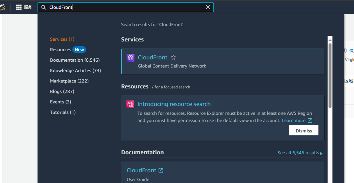Filter by Tutorials (1)
This screenshot has width=354, height=183.
63,112
